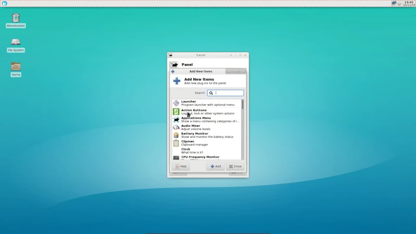Click the "Wastebasket" desktop label
This screenshot has width=416, height=234.
click(x=16, y=26)
